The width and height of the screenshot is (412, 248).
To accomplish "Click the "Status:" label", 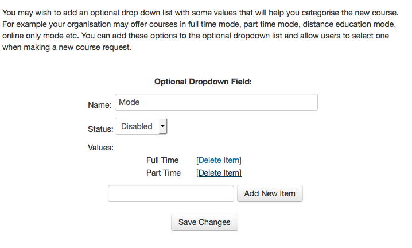I will (100, 129).
